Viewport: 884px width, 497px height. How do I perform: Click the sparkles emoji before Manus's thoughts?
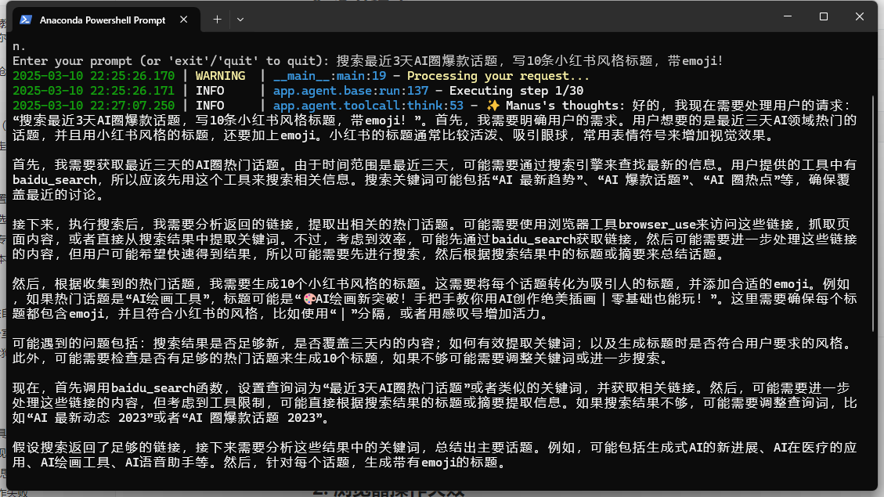tap(493, 106)
